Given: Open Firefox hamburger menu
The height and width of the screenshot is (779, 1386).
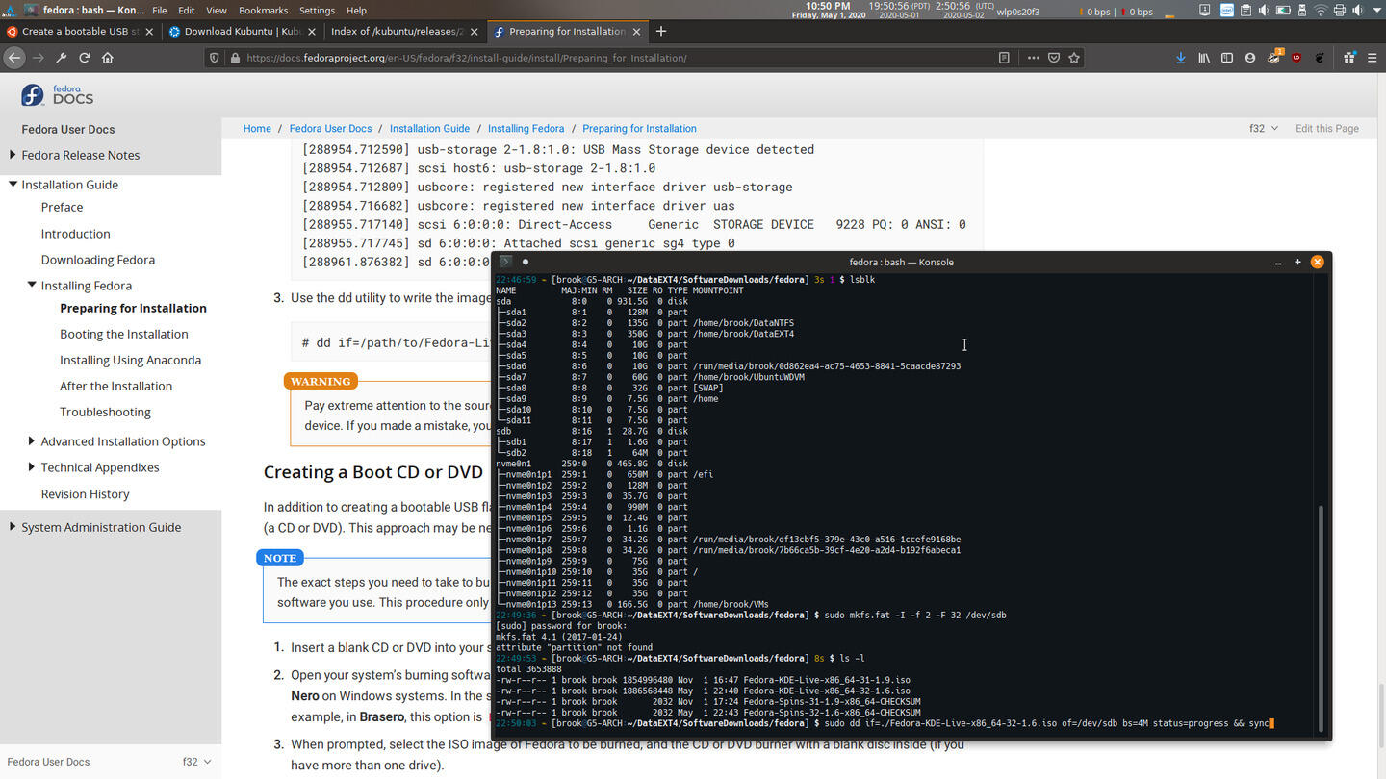Looking at the screenshot, I should click(x=1371, y=58).
